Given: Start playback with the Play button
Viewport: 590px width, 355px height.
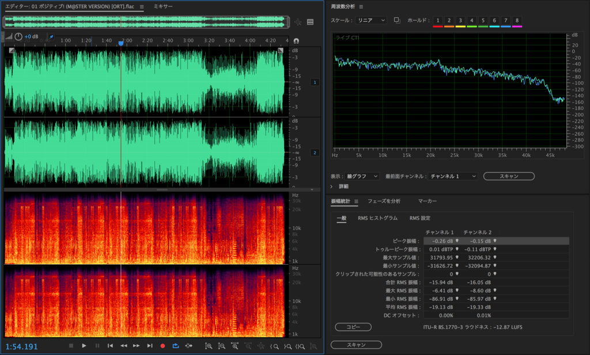Looking at the screenshot, I should point(84,346).
